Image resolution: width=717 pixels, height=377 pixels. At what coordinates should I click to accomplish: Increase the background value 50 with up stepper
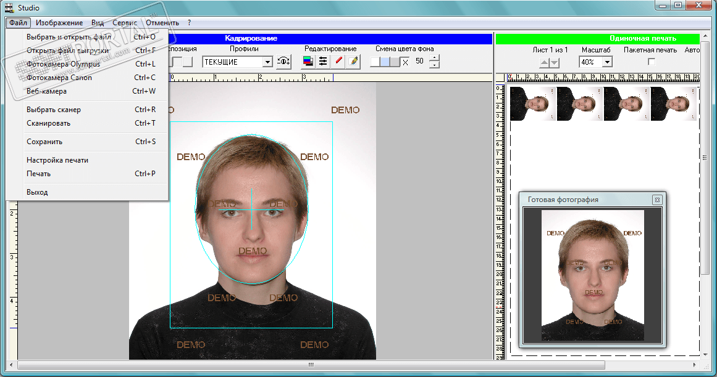[x=434, y=59]
